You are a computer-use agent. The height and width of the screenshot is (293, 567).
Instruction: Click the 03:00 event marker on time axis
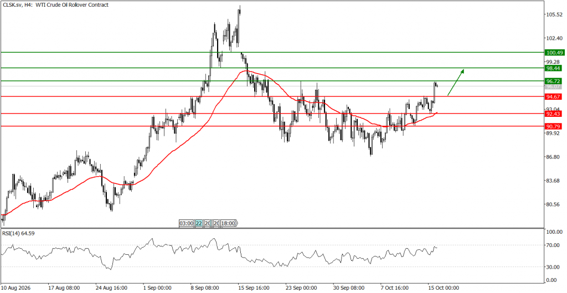[186, 223]
